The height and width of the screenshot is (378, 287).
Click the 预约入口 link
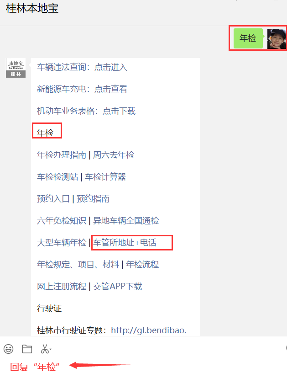tap(53, 199)
